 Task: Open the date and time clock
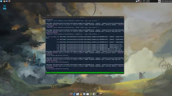point(167,1)
